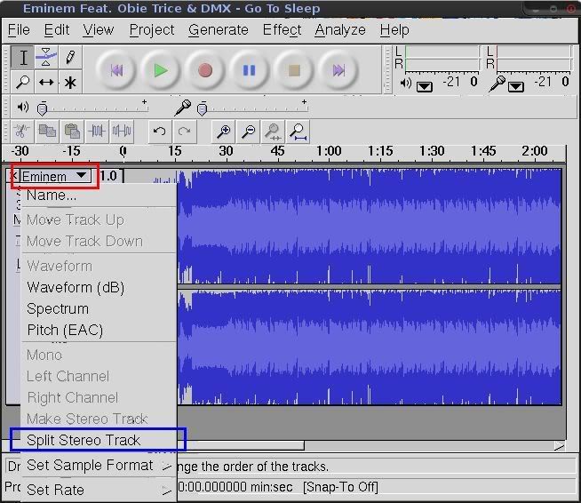Screen dimensions: 581x503
Task: Choose Pitch (EAC) display option
Action: coord(99,330)
